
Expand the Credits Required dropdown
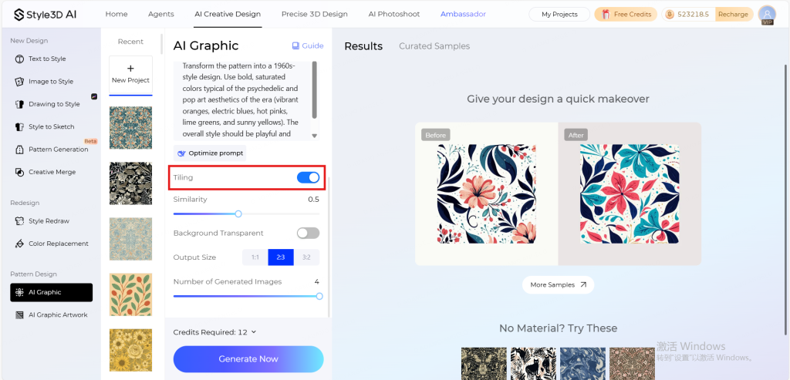(253, 332)
